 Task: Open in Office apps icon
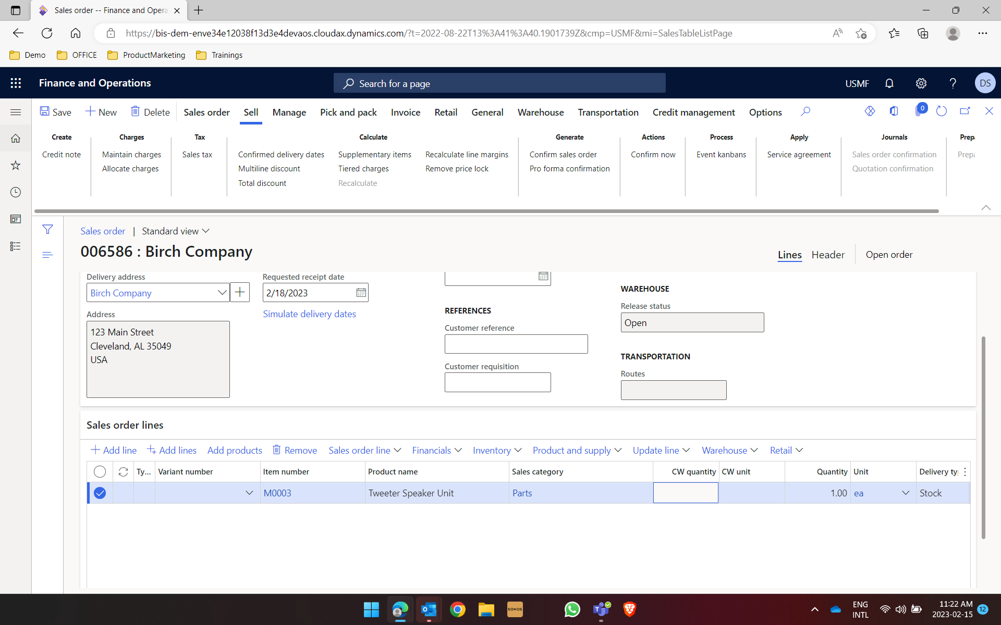tap(894, 111)
